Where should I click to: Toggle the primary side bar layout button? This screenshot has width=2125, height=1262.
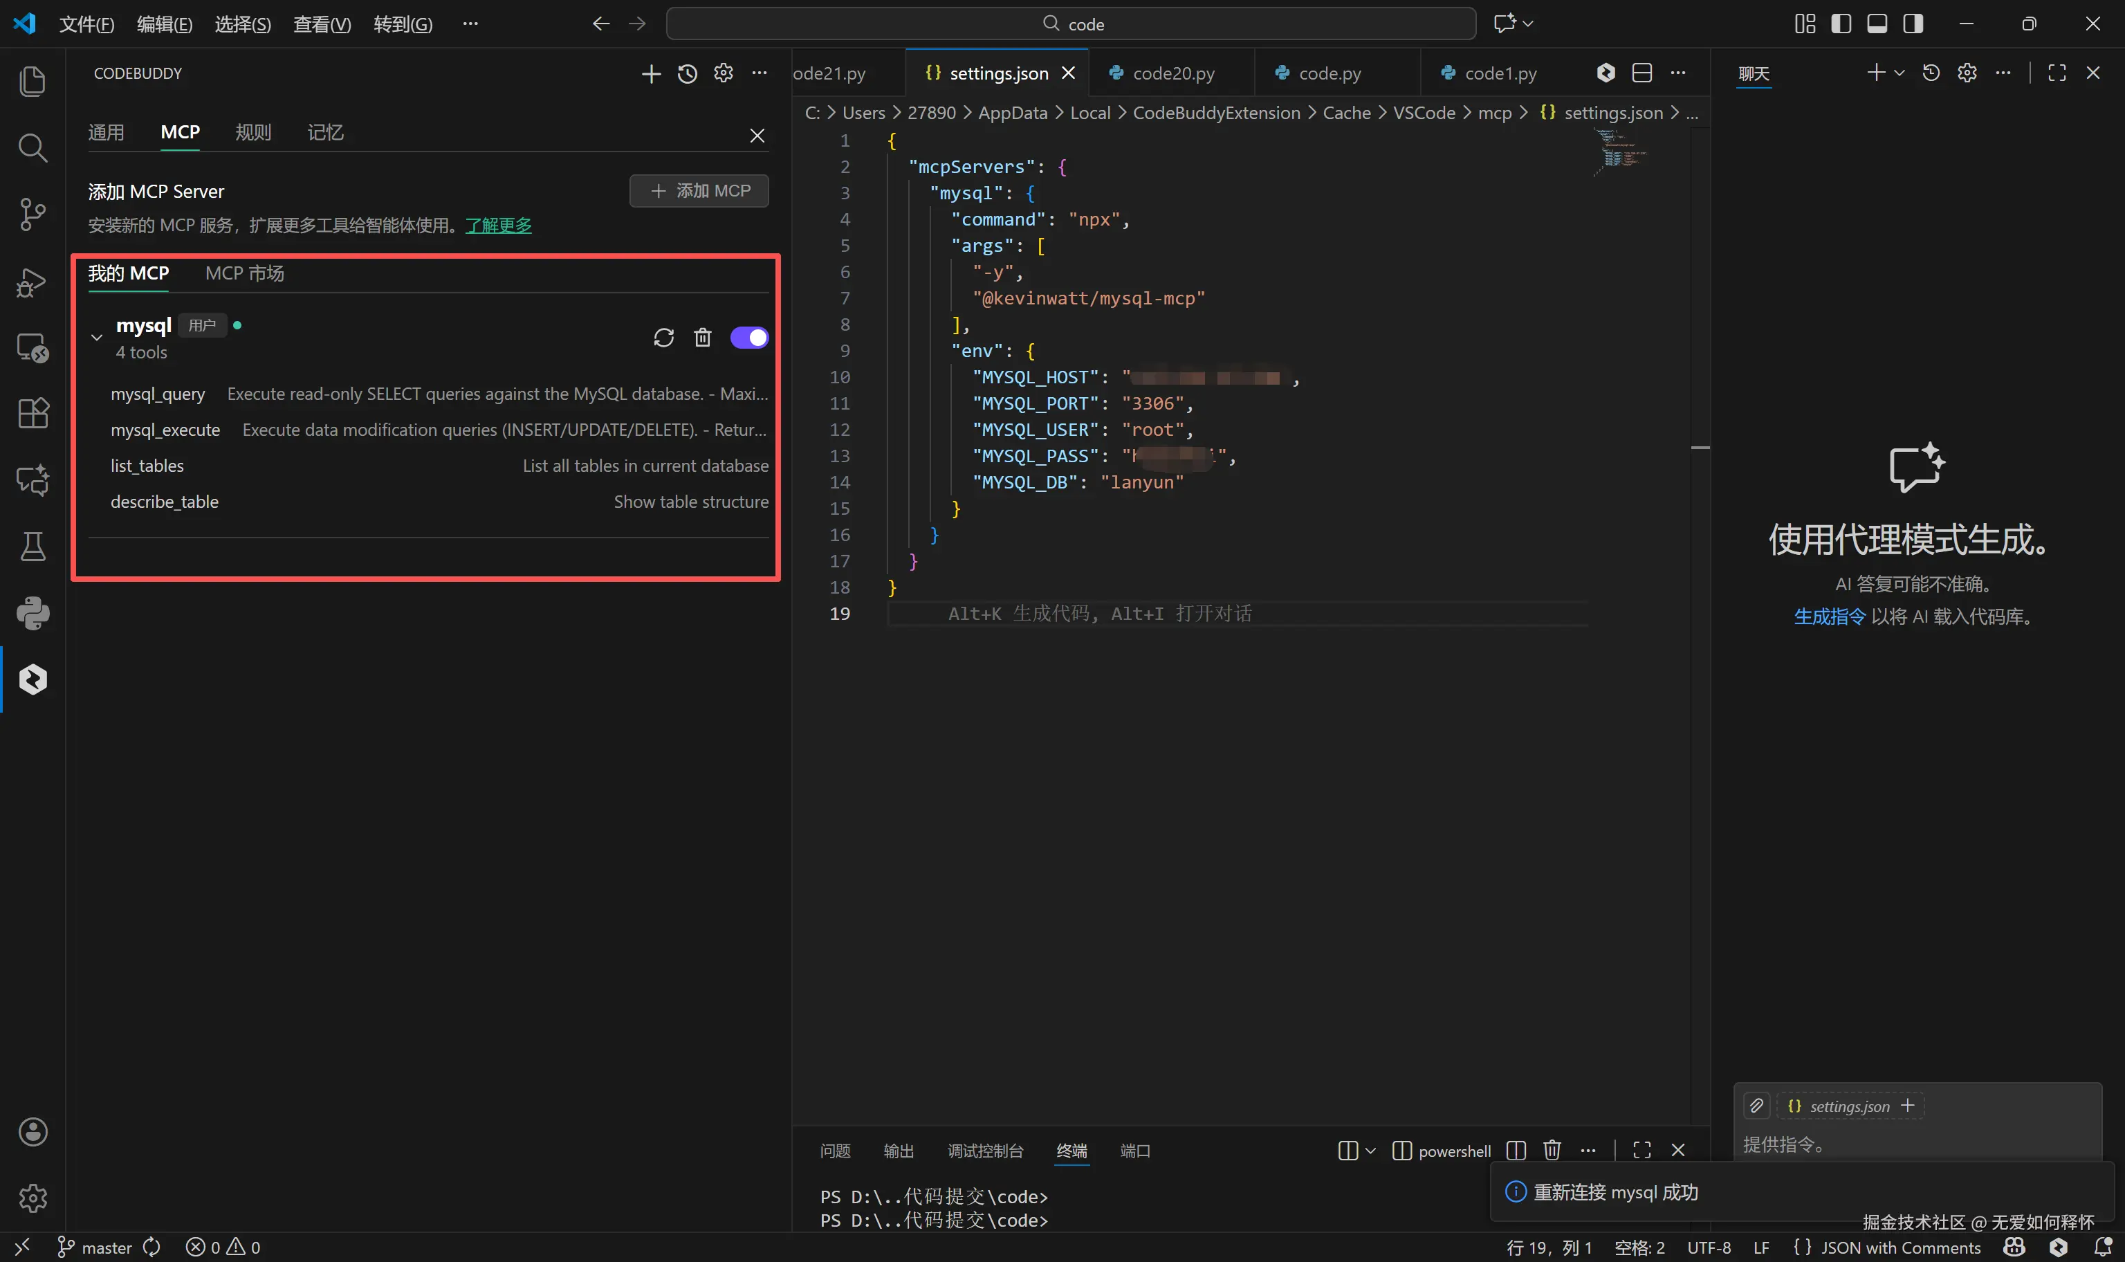coord(1841,24)
